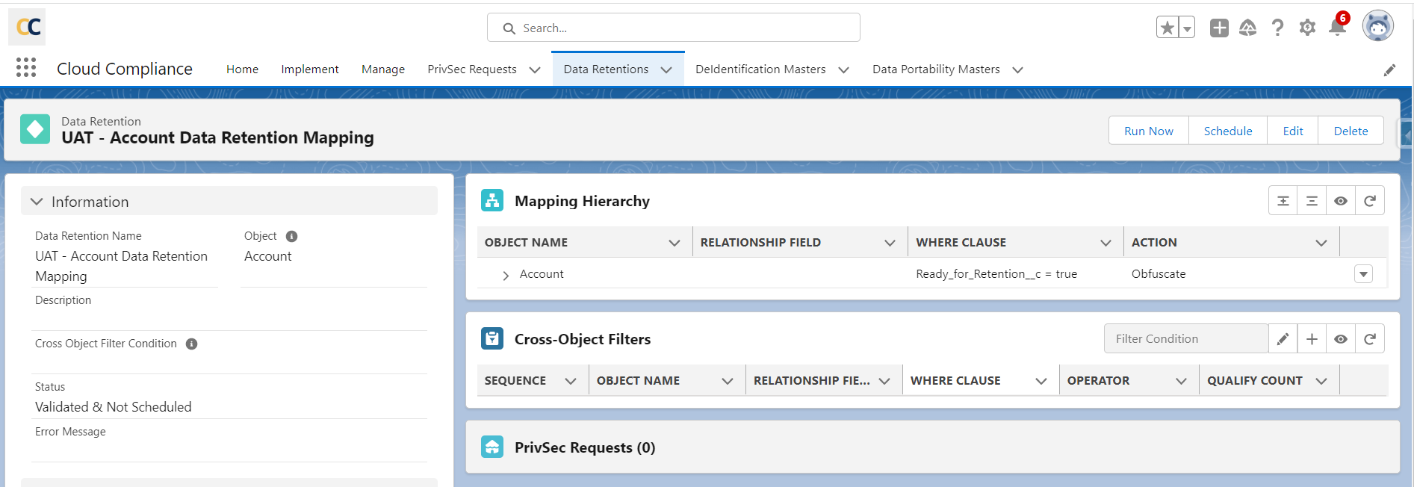The image size is (1414, 487).
Task: Add a new Cross-Object Filter
Action: pos(1312,339)
